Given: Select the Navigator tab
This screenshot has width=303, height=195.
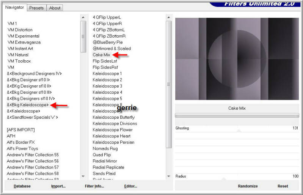Looking at the screenshot, I should [14, 7].
